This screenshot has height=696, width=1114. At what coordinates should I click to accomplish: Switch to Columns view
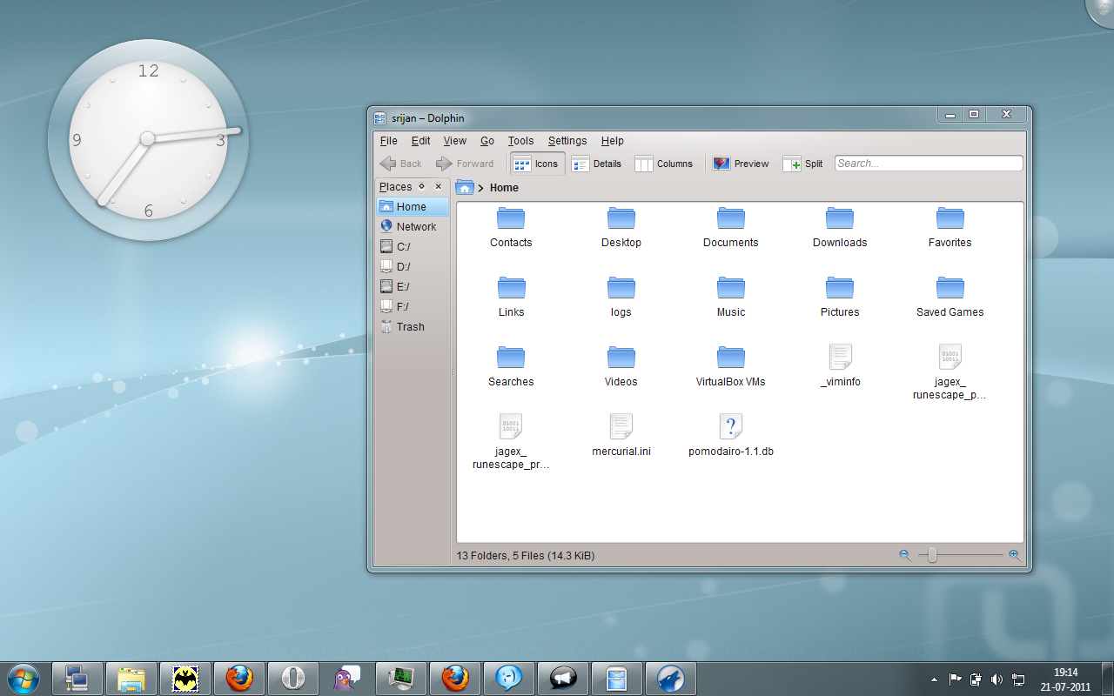[664, 164]
